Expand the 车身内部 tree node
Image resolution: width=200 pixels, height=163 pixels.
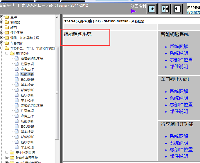(x=1, y=43)
